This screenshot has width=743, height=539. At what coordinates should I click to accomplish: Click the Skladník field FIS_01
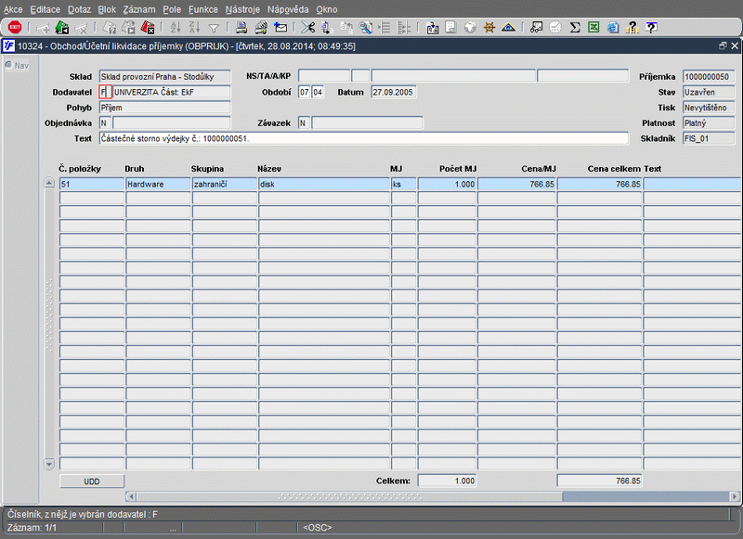click(709, 138)
